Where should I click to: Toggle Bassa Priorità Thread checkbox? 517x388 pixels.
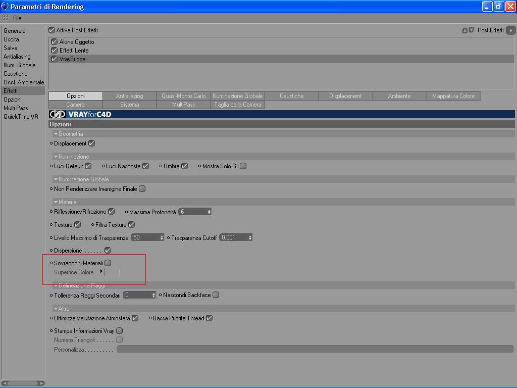coord(210,318)
